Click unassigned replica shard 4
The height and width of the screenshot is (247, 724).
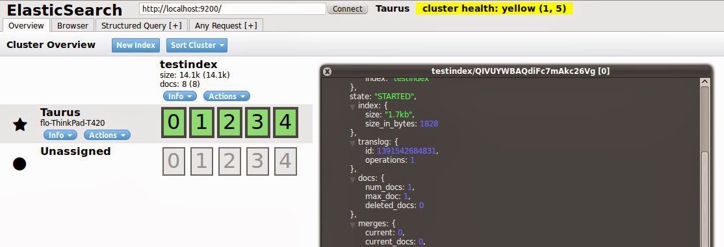(285, 161)
